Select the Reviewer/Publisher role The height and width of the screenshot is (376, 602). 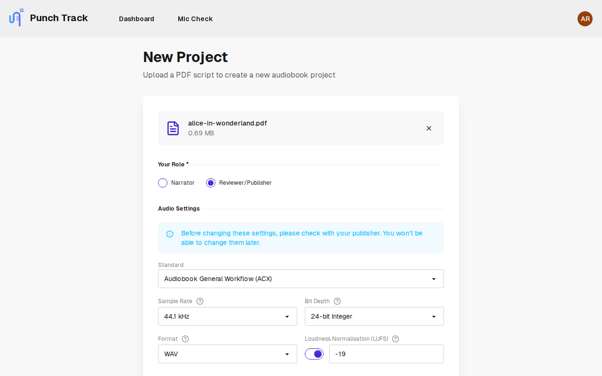(210, 183)
